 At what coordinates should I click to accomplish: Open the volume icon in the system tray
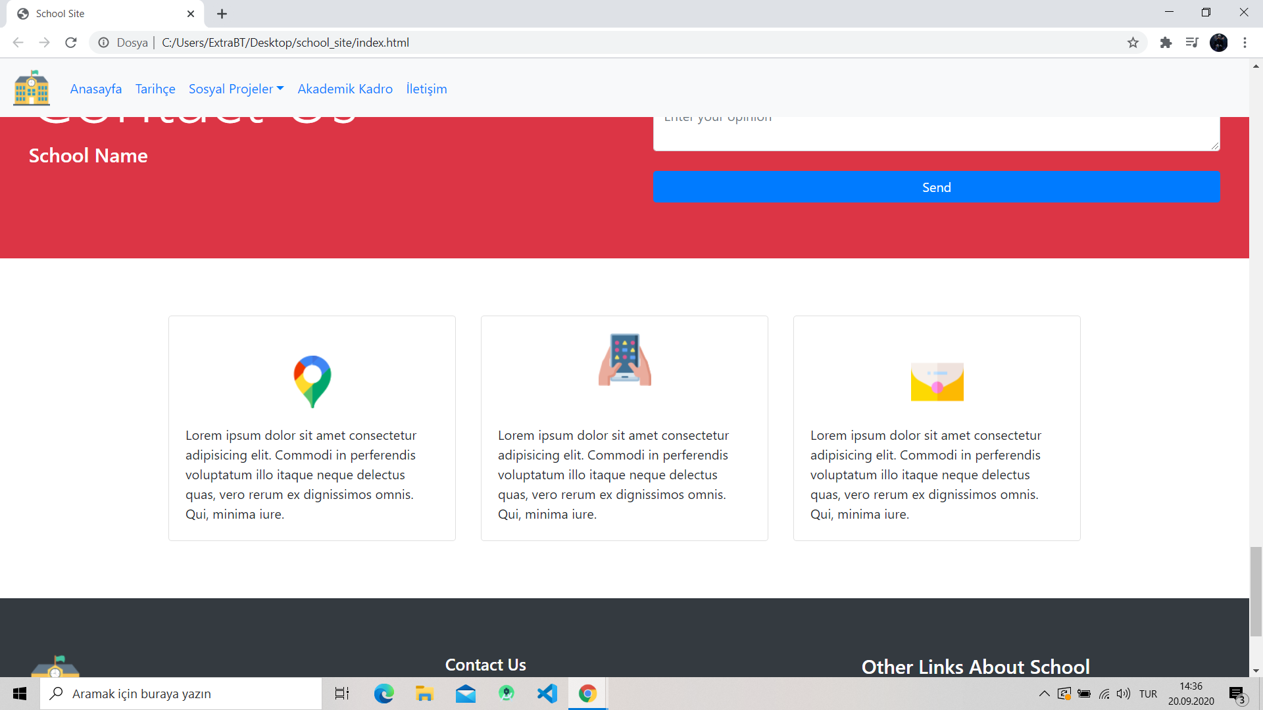[1123, 694]
